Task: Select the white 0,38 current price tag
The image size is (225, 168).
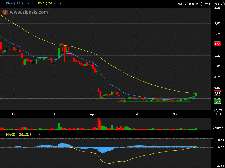Action: point(217,94)
